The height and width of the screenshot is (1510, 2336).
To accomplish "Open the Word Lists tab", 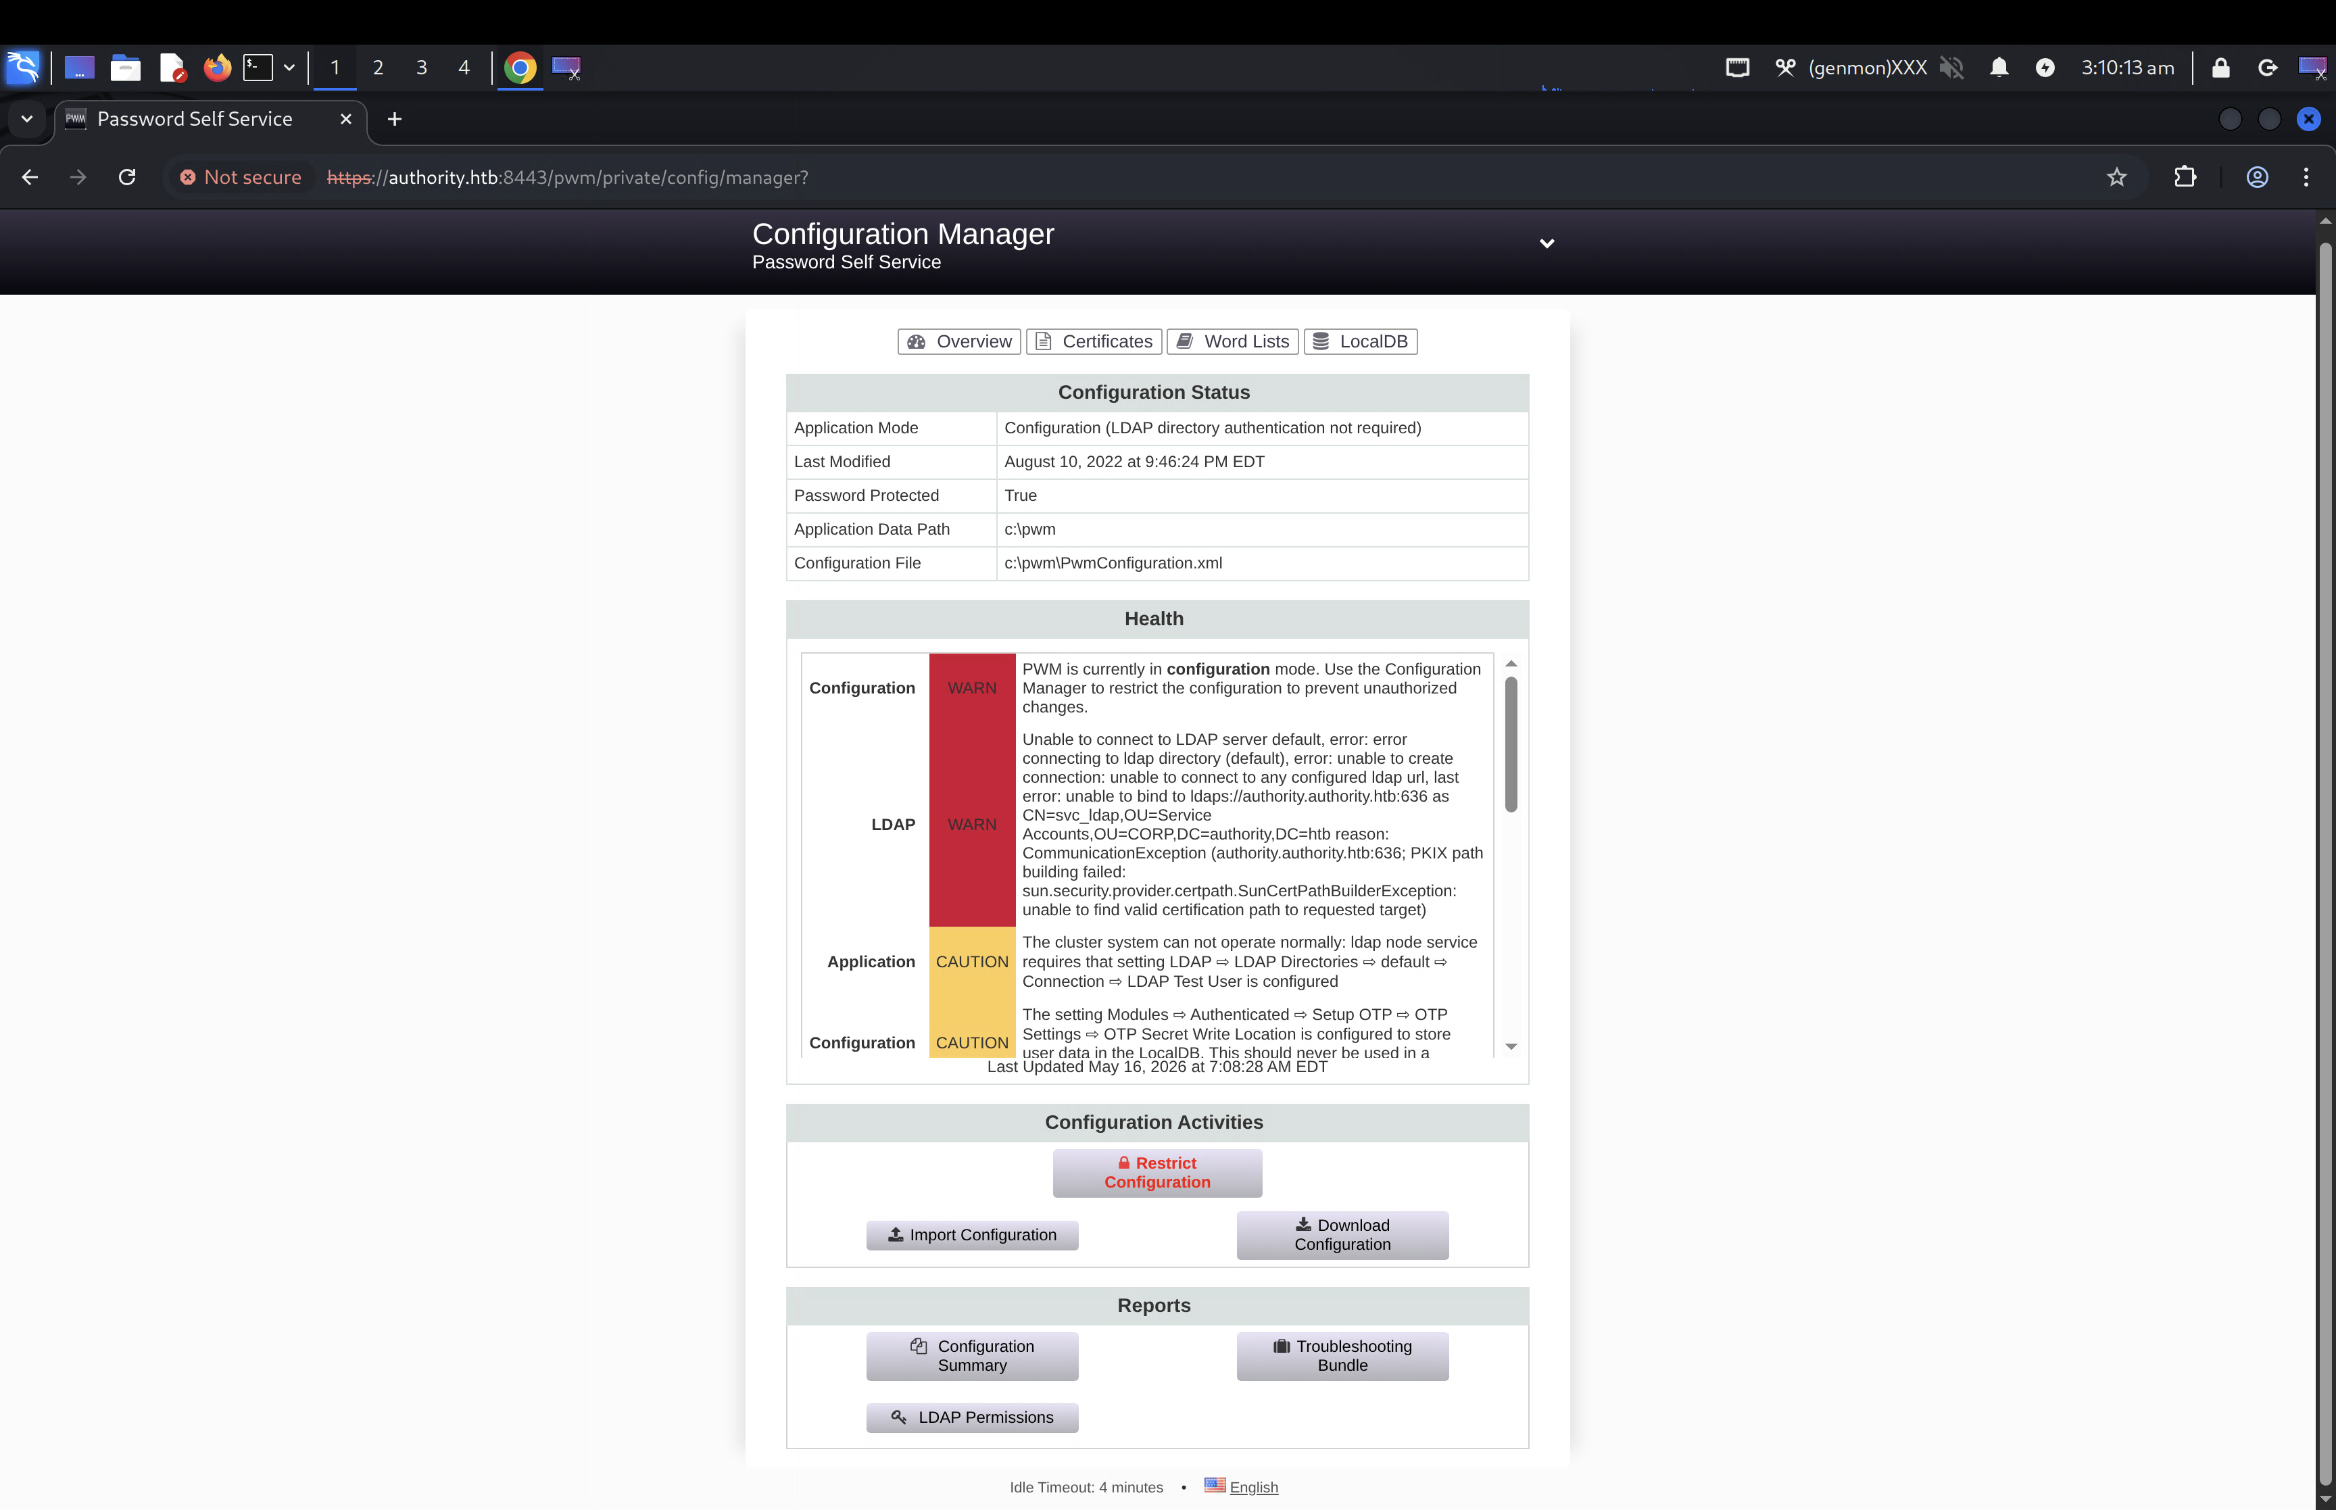I will (1233, 341).
